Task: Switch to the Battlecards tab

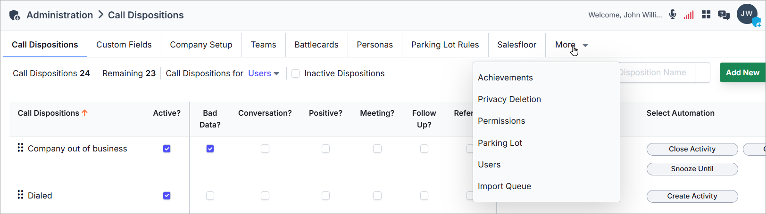Action: 316,45
